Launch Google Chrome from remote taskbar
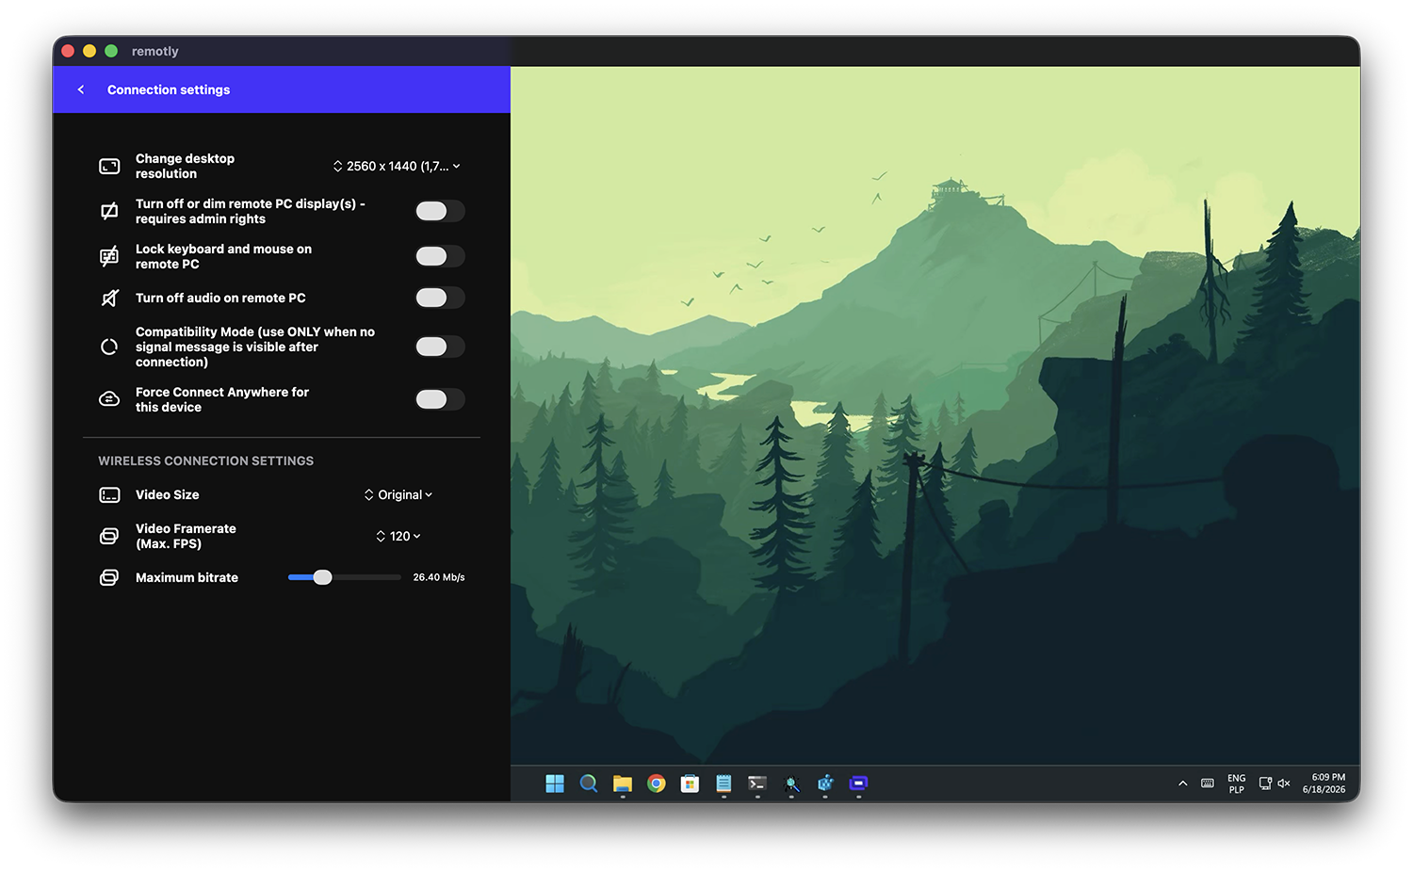This screenshot has width=1413, height=872. (x=657, y=783)
